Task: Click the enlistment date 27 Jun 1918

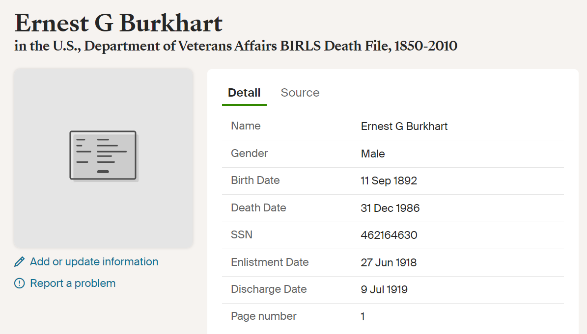Action: [x=389, y=263]
